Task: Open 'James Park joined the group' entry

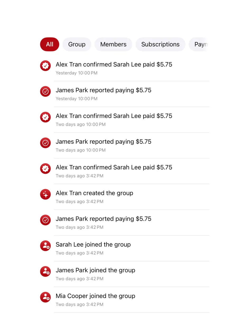Action: 125,274
